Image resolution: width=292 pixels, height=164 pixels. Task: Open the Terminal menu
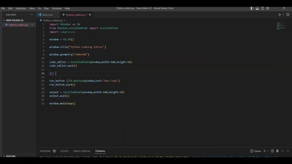57,8
